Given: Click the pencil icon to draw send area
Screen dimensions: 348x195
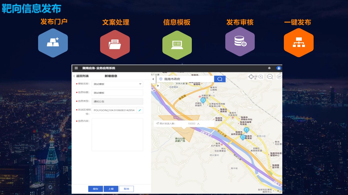Looking at the screenshot, I should (139, 110).
